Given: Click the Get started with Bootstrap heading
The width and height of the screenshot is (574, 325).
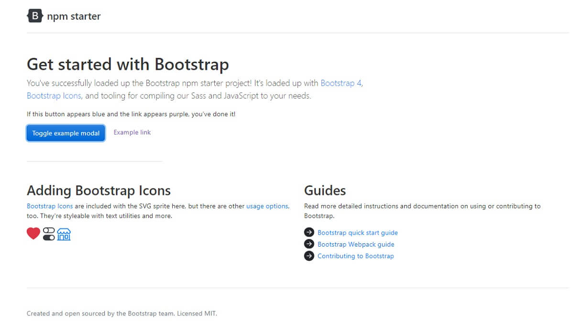Looking at the screenshot, I should point(128,64).
